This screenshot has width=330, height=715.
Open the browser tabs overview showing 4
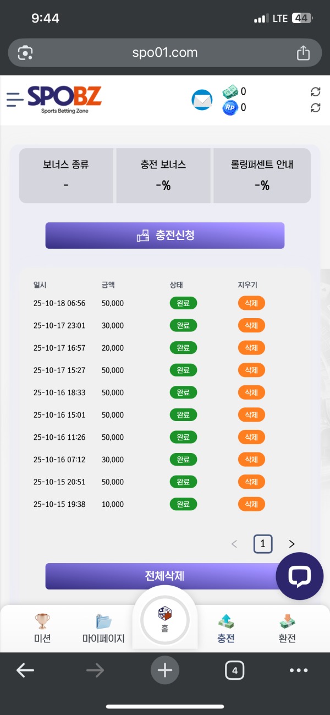tap(235, 670)
